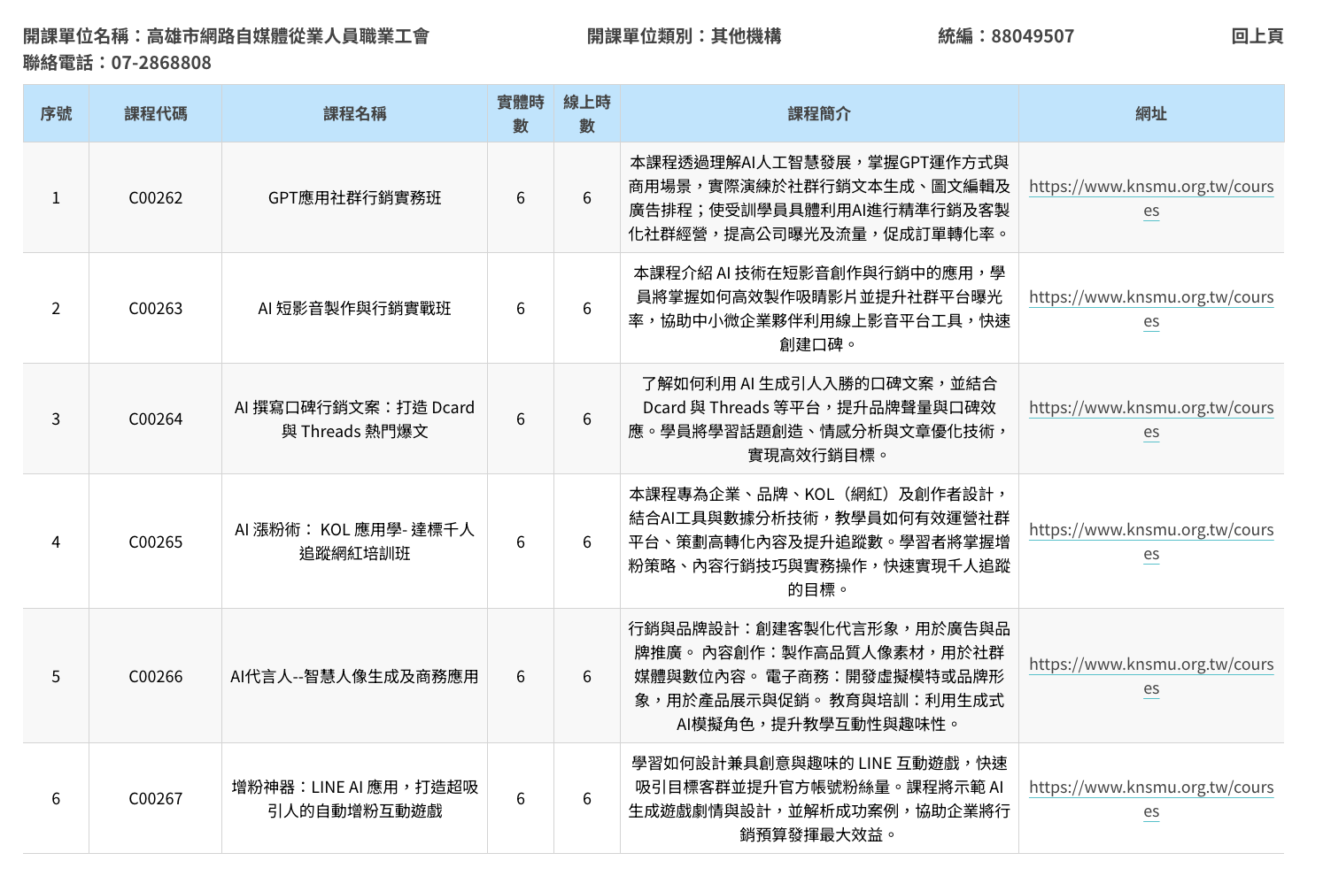This screenshot has width=1323, height=876.
Task: Click the 聯絡電話 07-2868808 text
Action: point(117,63)
